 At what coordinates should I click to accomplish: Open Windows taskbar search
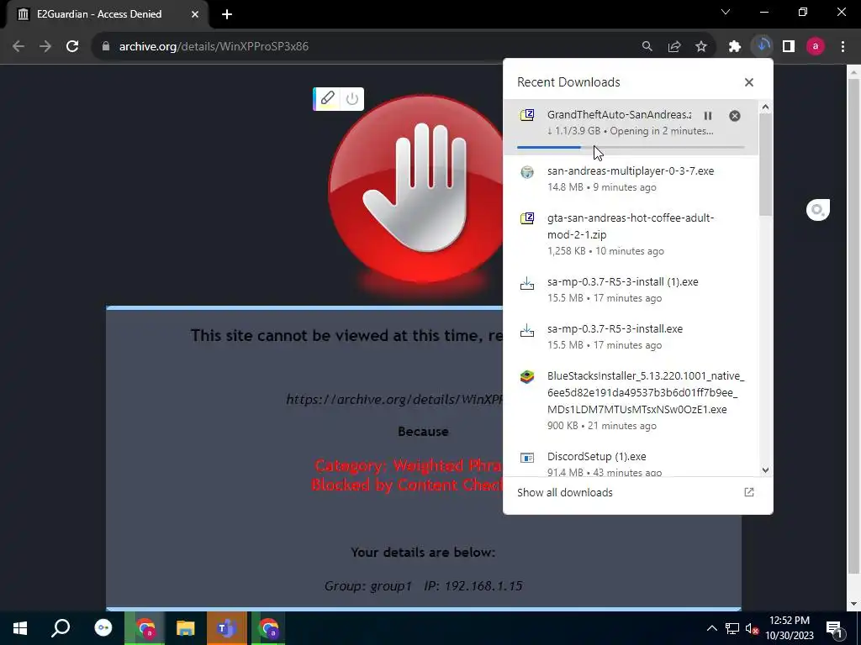pyautogui.click(x=61, y=628)
